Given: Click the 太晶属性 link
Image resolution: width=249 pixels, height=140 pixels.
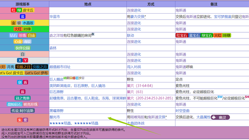Looking at the screenshot, I should [203, 117].
